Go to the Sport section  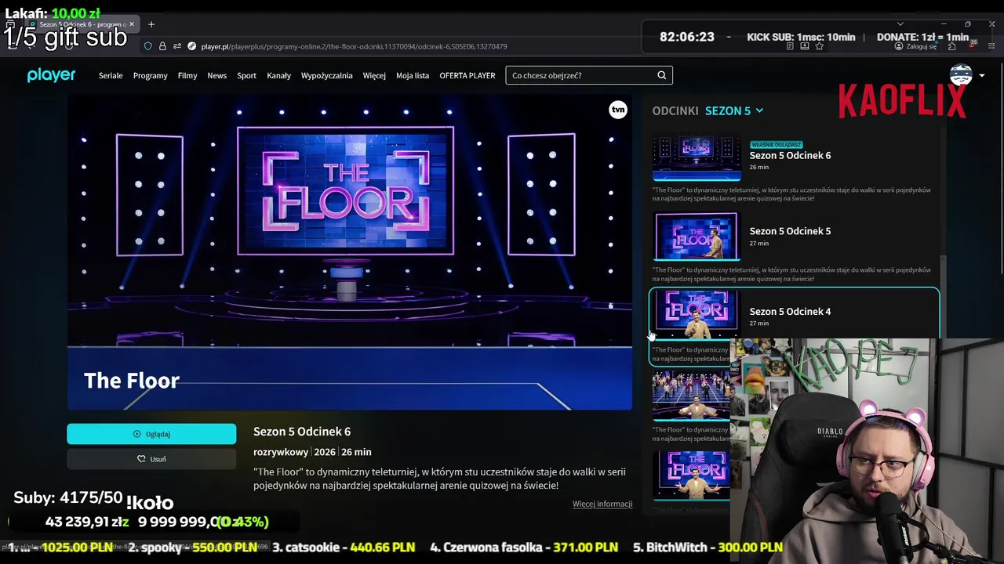coord(246,75)
